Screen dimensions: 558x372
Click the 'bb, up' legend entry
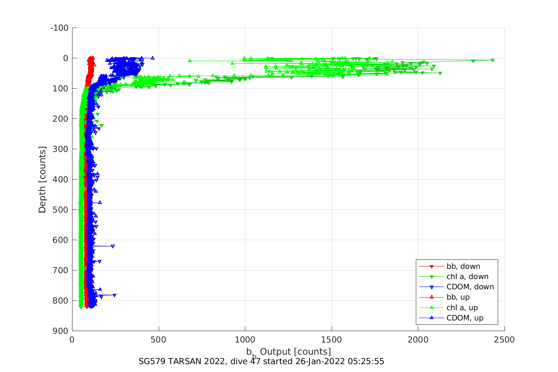tap(458, 297)
